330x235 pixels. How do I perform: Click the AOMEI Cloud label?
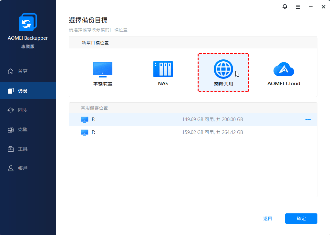pos(284,84)
